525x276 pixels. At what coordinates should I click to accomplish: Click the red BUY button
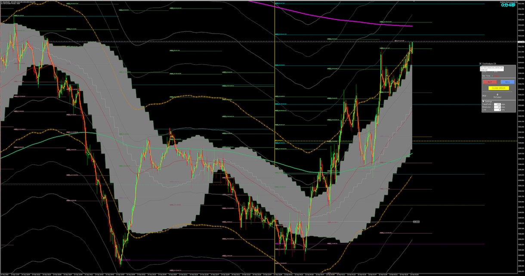pos(490,82)
